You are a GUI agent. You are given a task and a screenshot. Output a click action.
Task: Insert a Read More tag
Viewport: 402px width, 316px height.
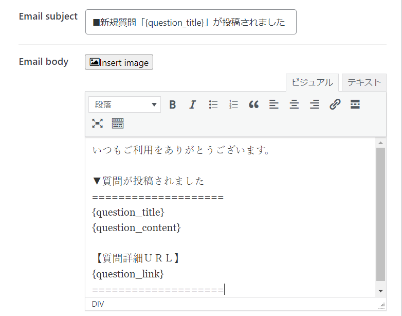355,104
